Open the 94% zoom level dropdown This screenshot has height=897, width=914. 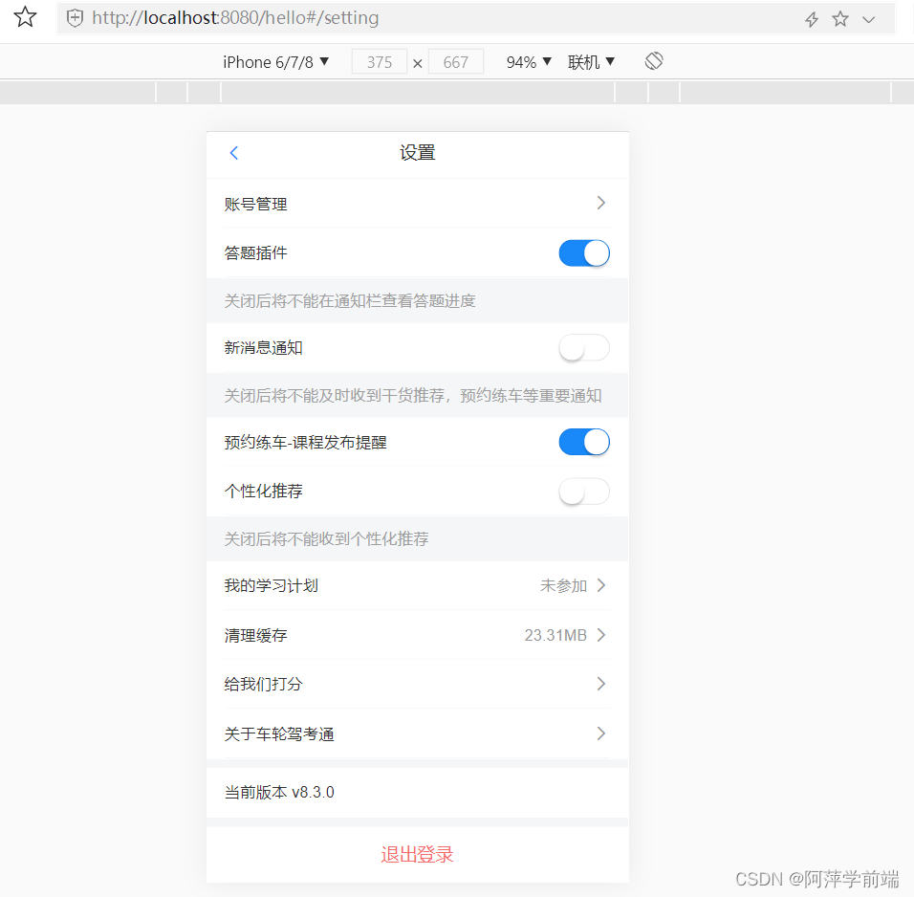528,61
